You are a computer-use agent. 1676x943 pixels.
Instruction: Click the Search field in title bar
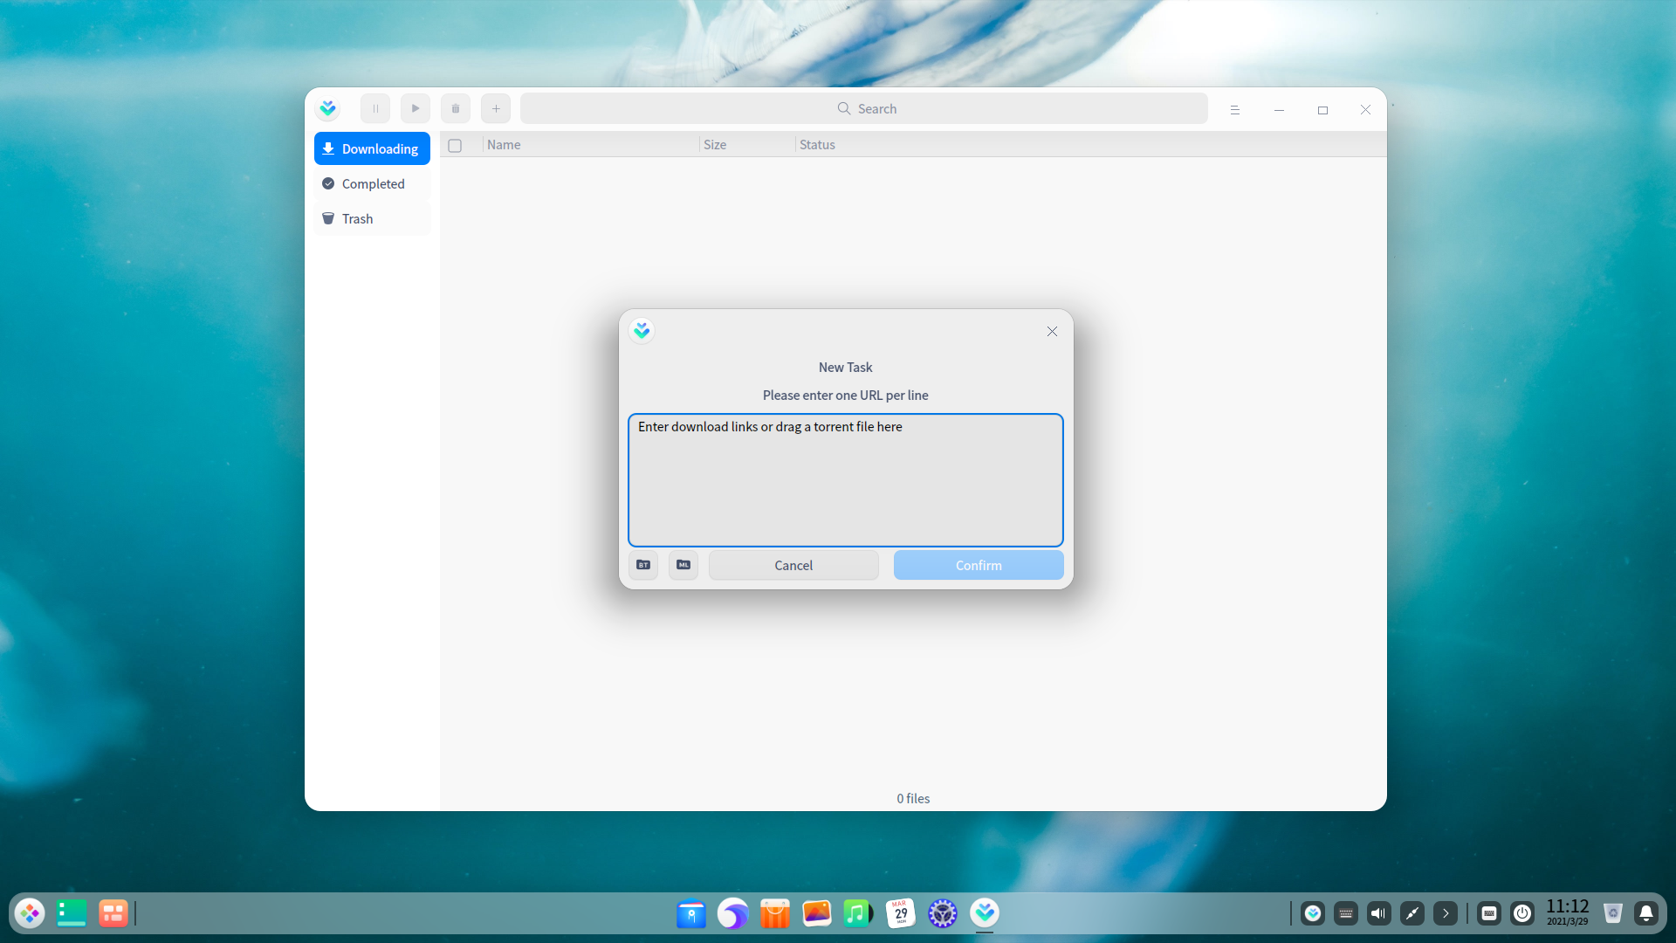[x=864, y=109]
